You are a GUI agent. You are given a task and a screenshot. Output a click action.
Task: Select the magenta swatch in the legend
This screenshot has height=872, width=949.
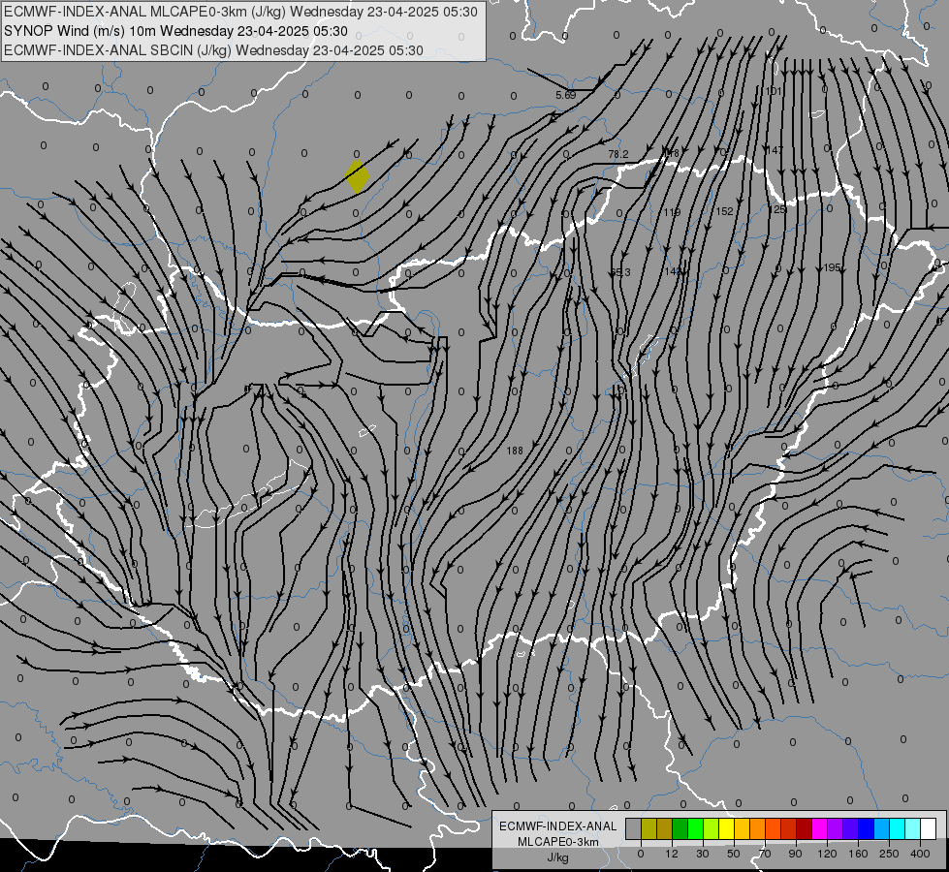coord(819,828)
